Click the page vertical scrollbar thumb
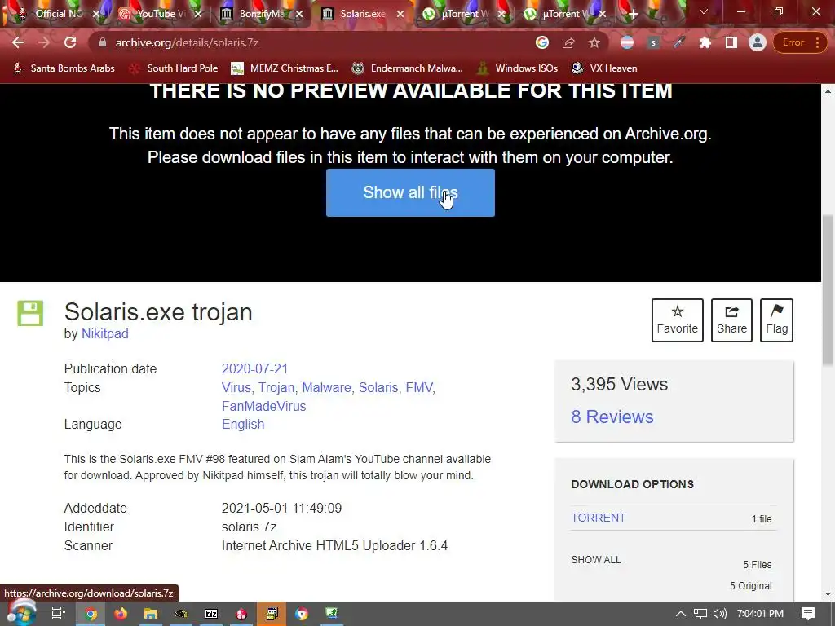 tap(828, 290)
